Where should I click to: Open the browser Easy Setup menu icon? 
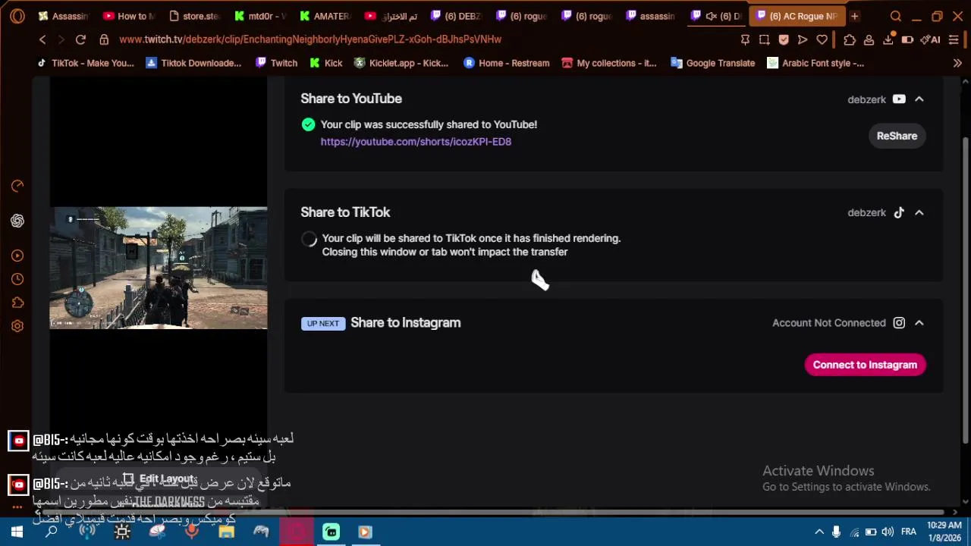(954, 39)
